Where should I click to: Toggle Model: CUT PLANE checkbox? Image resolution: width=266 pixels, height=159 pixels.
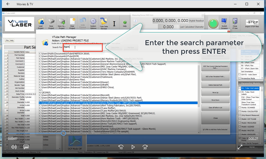(x=240, y=119)
